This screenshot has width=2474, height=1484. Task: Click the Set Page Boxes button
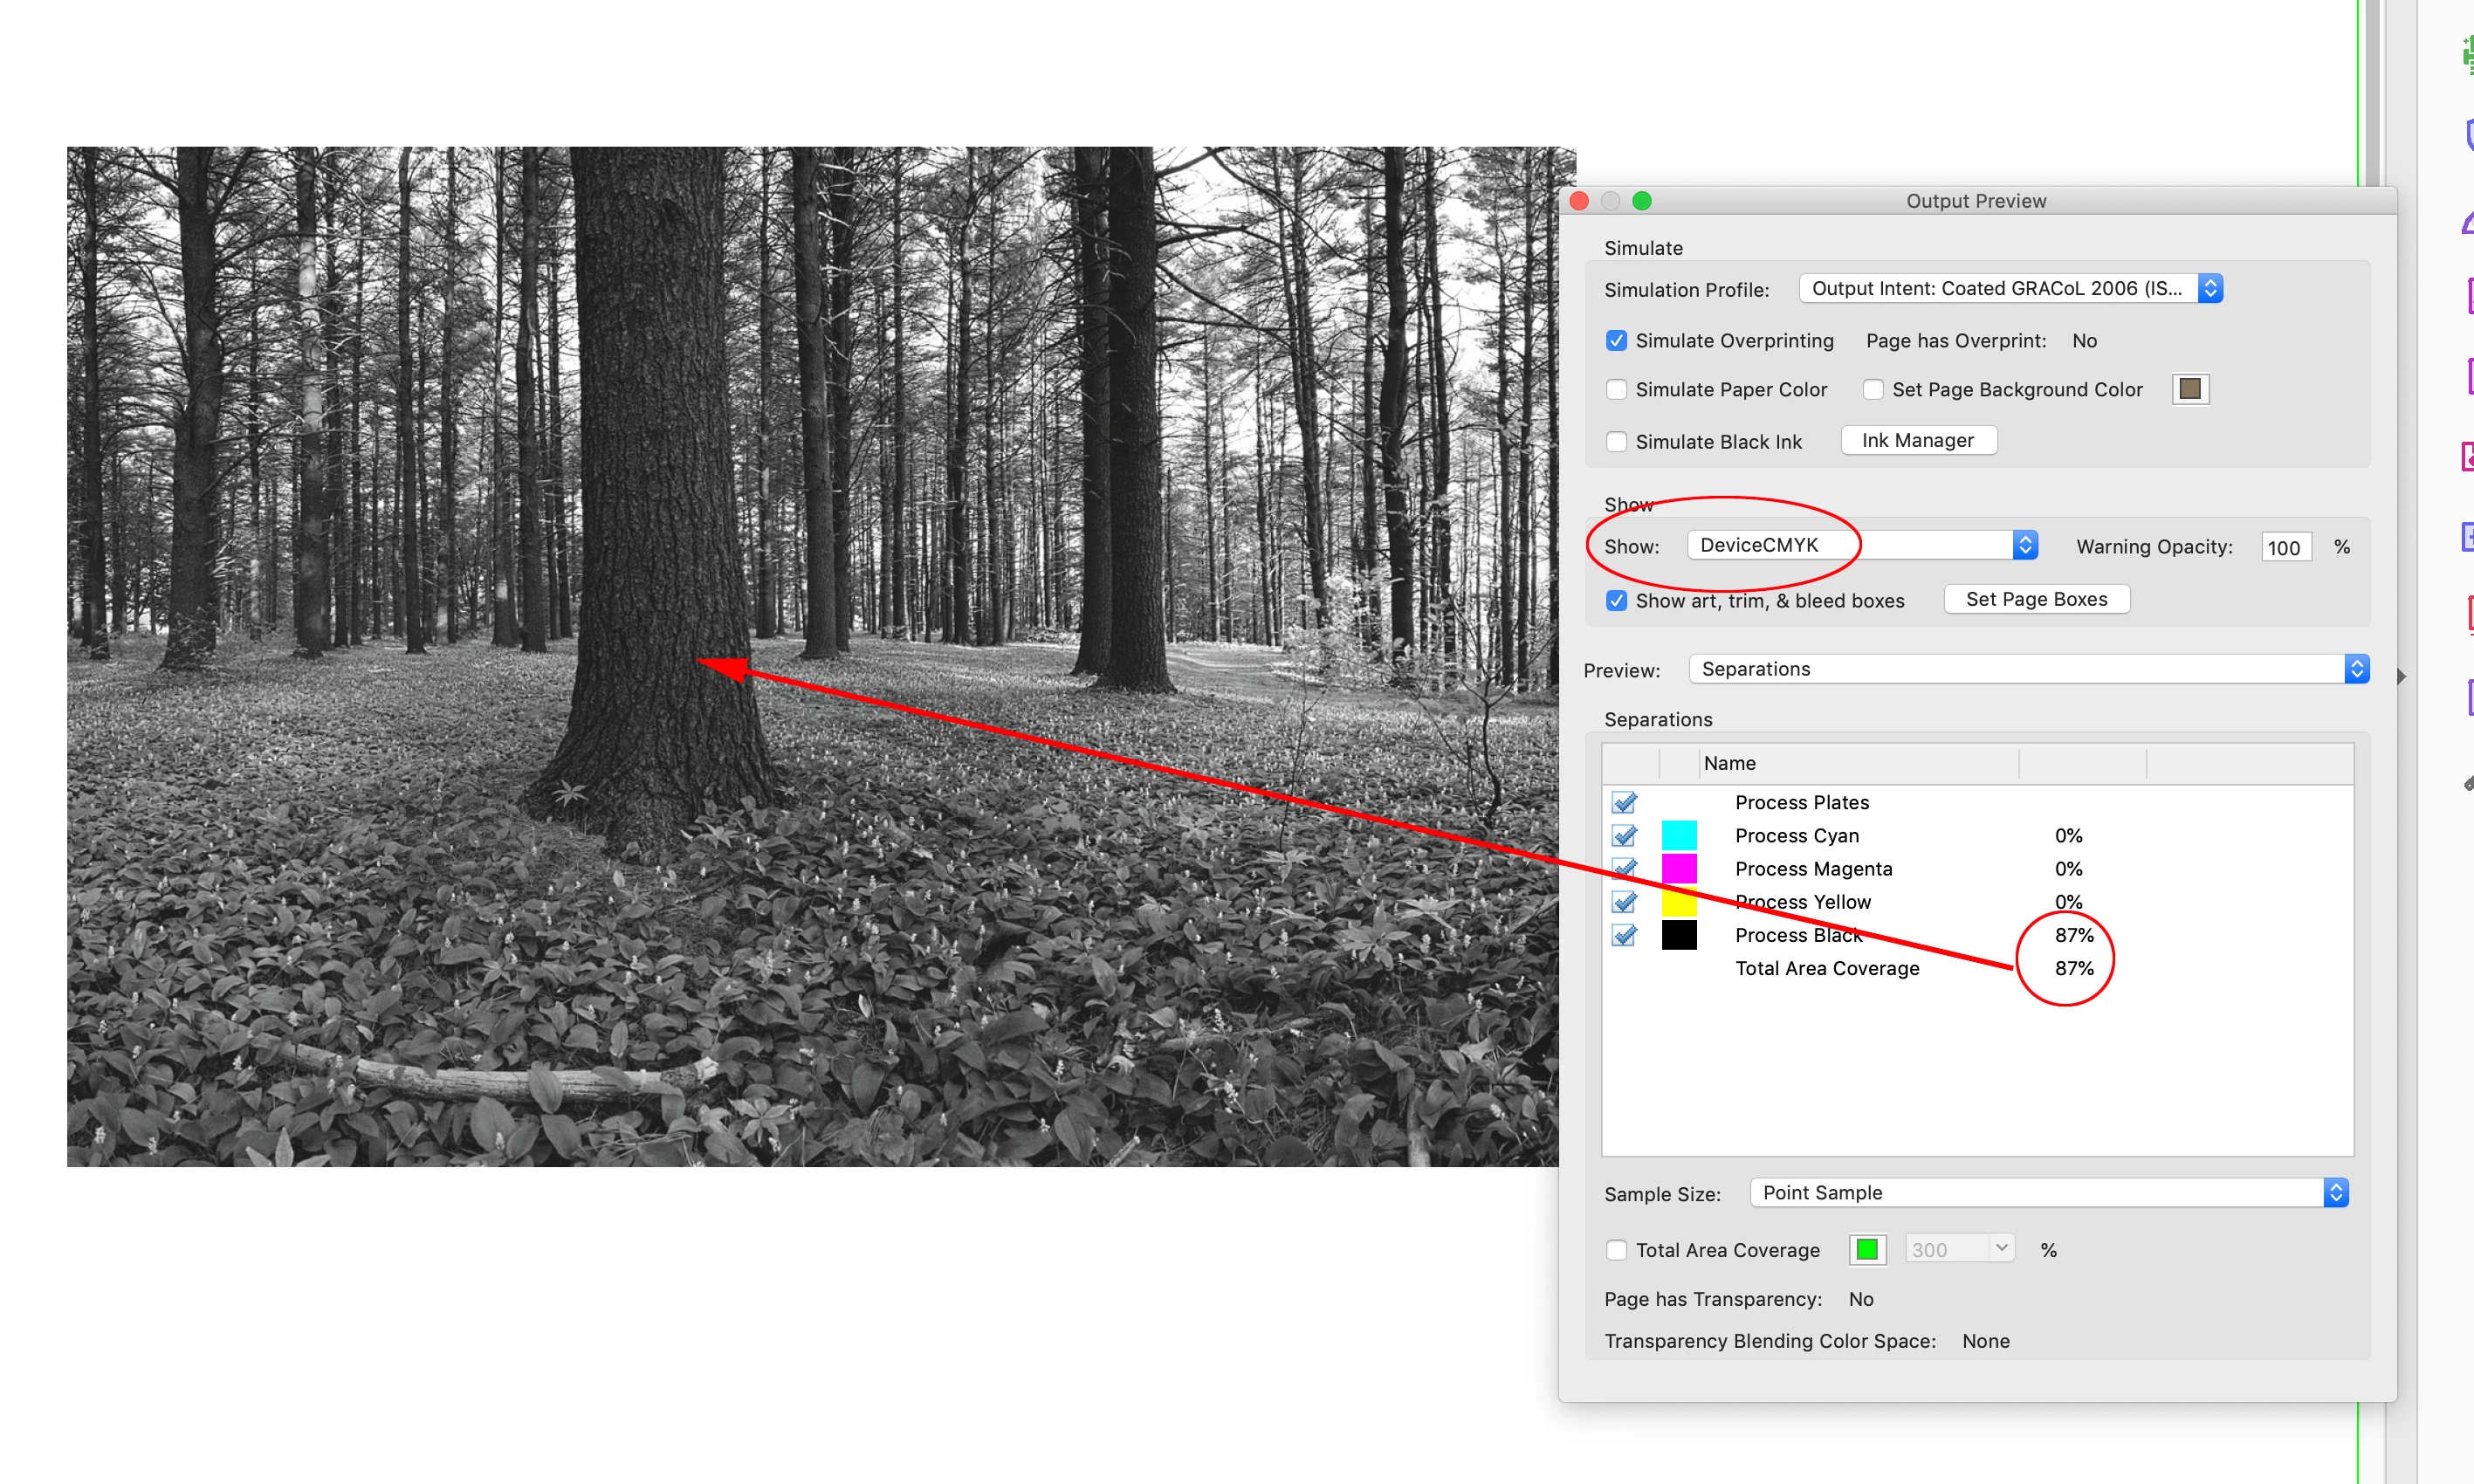2035,599
